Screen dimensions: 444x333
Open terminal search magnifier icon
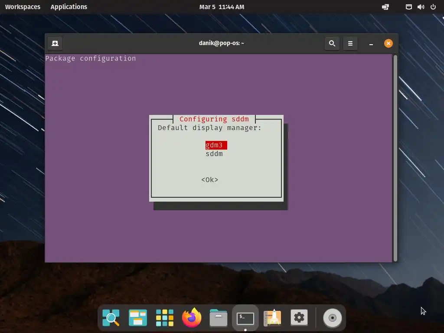tap(332, 43)
